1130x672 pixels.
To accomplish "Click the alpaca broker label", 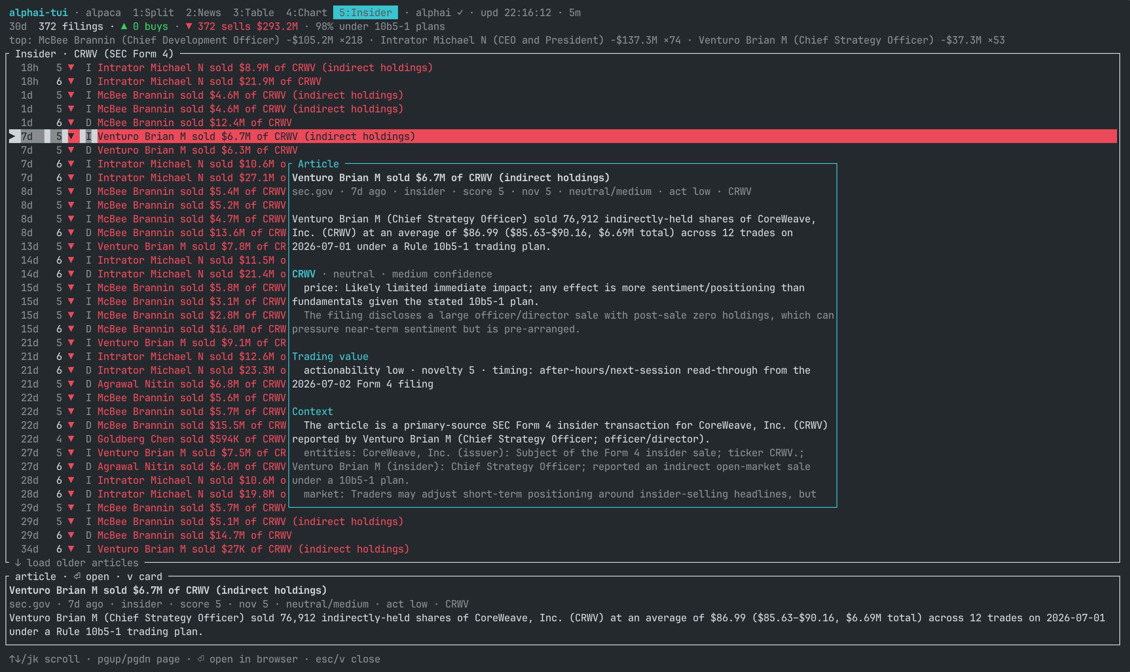I will point(103,13).
